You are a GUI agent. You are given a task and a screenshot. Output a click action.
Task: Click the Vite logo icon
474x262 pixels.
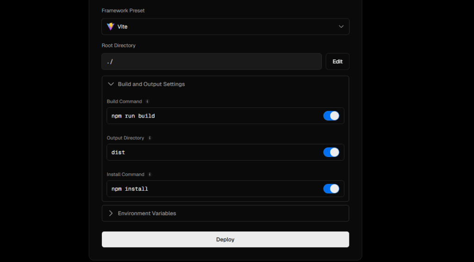pyautogui.click(x=110, y=26)
